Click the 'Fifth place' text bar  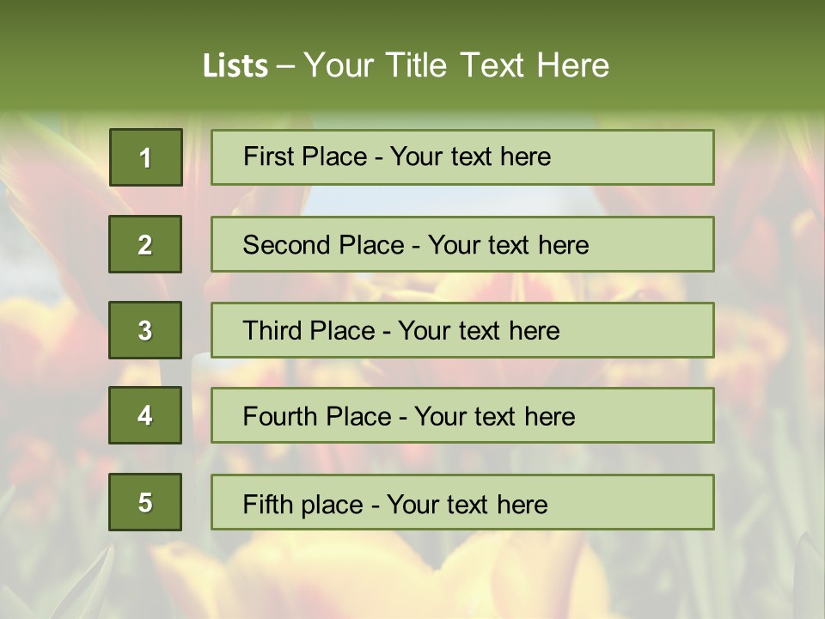tap(462, 502)
